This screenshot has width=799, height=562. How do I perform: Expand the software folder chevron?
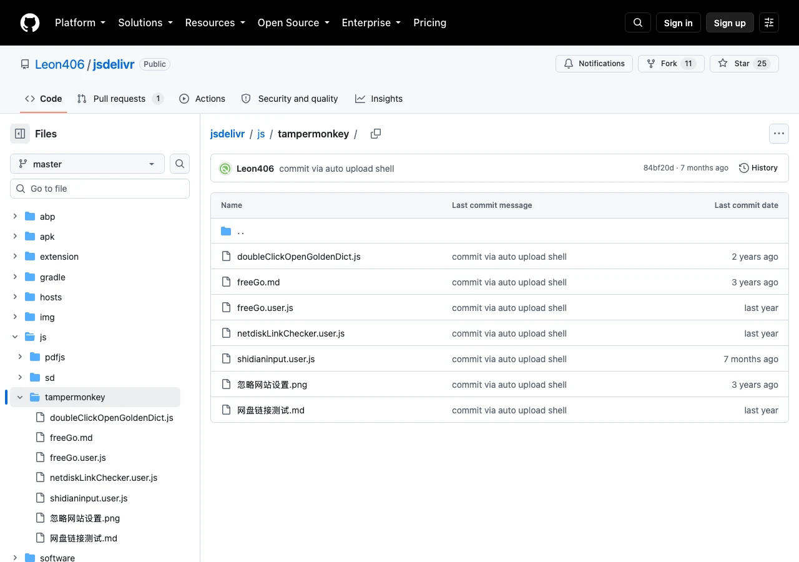15,558
